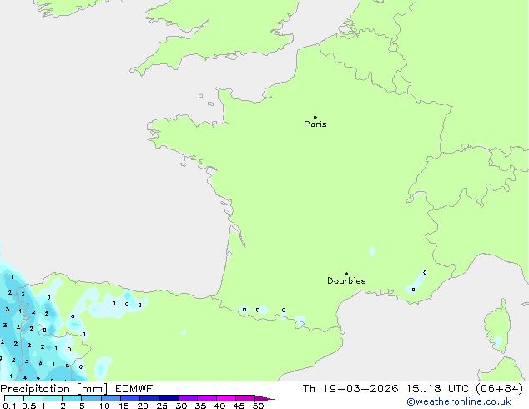Viewport: 529px width, 409px height.
Task: Select the 10–15 mm legend color swatch
Action: coord(111,398)
